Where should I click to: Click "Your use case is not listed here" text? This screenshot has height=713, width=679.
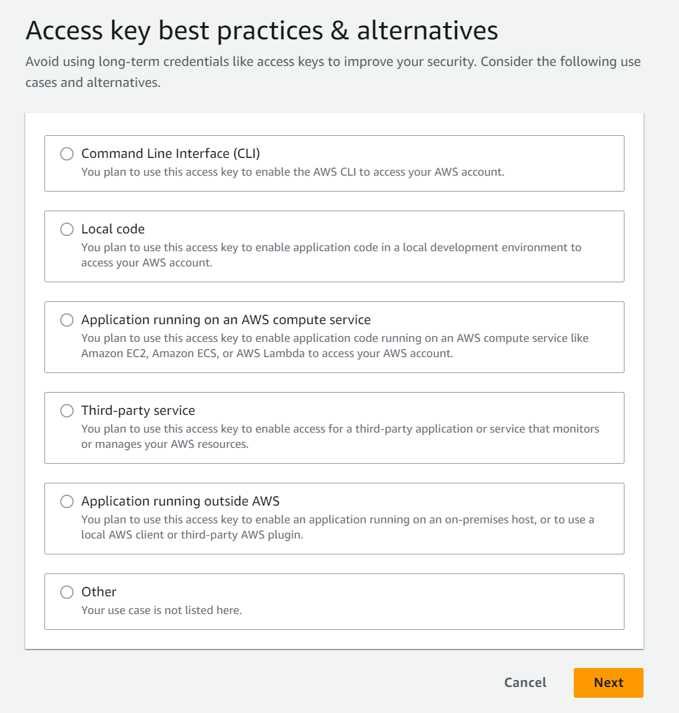click(162, 610)
